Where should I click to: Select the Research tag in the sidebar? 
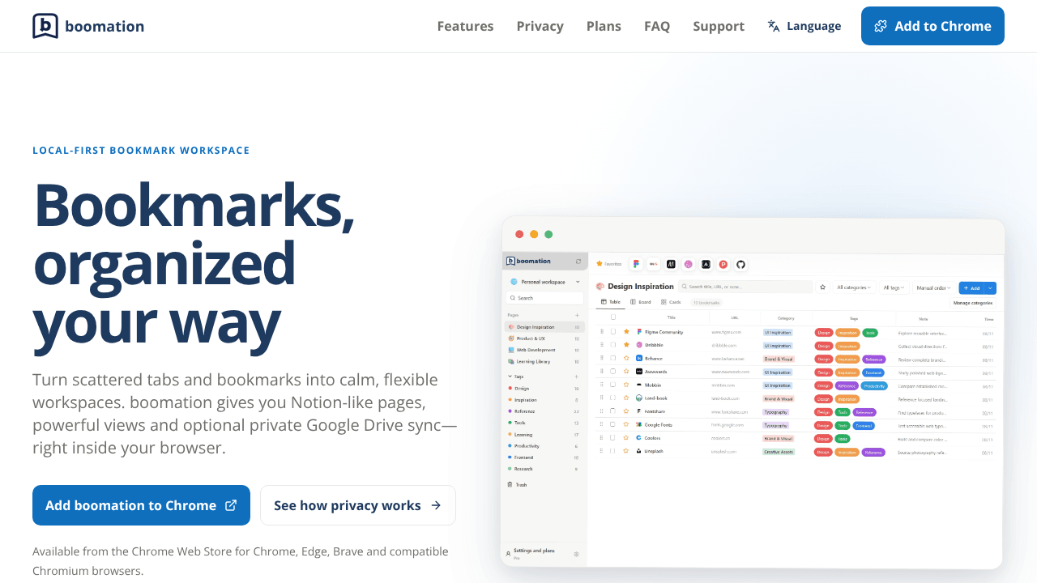pyautogui.click(x=543, y=469)
